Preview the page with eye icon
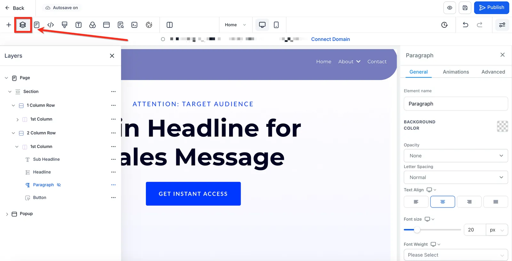This screenshot has height=261, width=512. pyautogui.click(x=450, y=8)
